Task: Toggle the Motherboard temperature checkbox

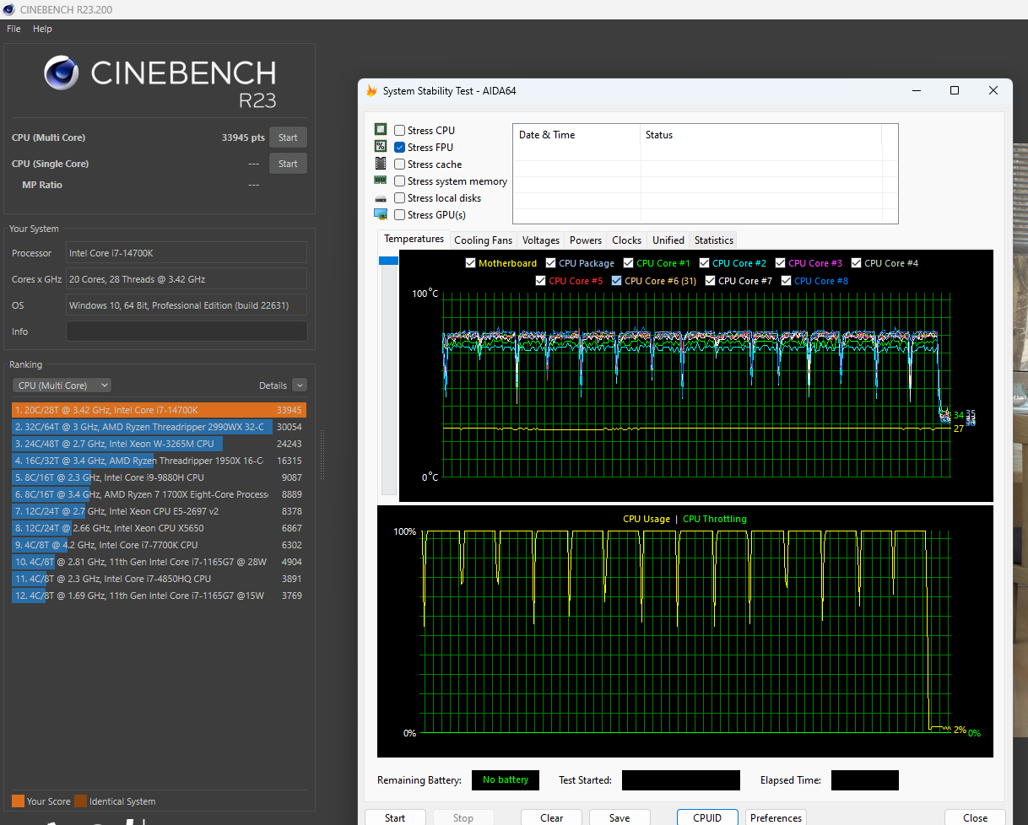Action: 471,263
